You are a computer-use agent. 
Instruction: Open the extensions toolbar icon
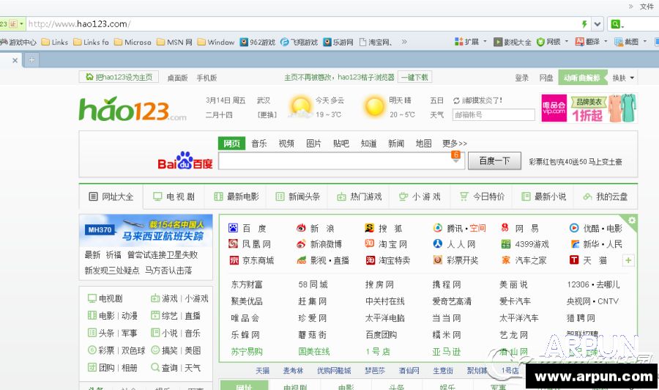(x=459, y=42)
